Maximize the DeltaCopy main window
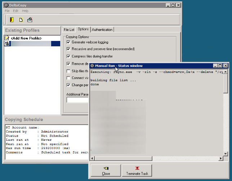This screenshot has width=232, height=181. tap(173, 5)
